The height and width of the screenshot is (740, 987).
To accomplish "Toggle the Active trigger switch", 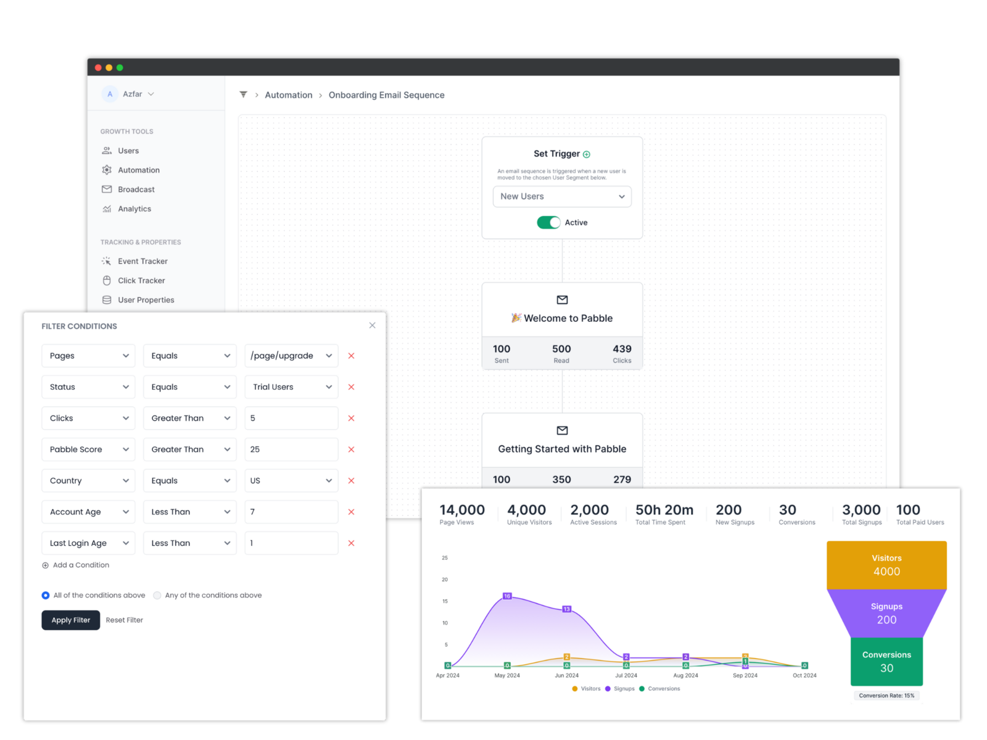I will coord(548,223).
